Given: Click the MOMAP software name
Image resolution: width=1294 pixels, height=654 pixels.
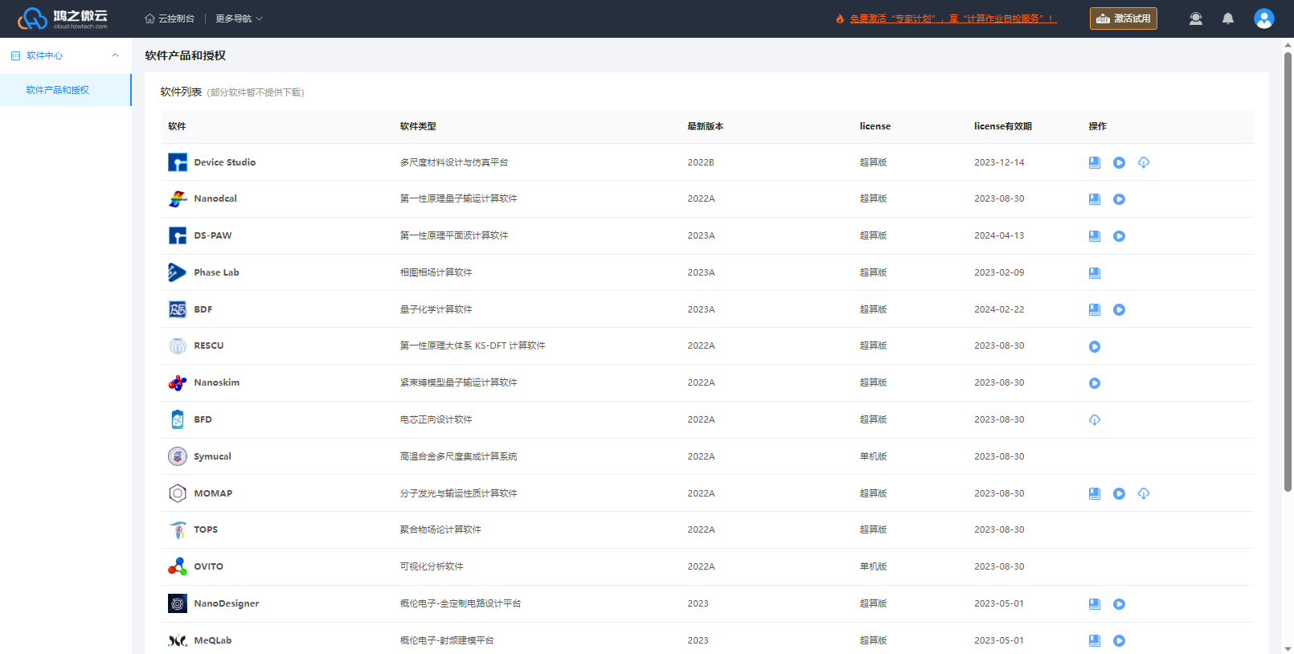Looking at the screenshot, I should pos(213,493).
